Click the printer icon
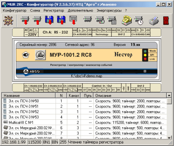174x146 pixels. point(154,21)
